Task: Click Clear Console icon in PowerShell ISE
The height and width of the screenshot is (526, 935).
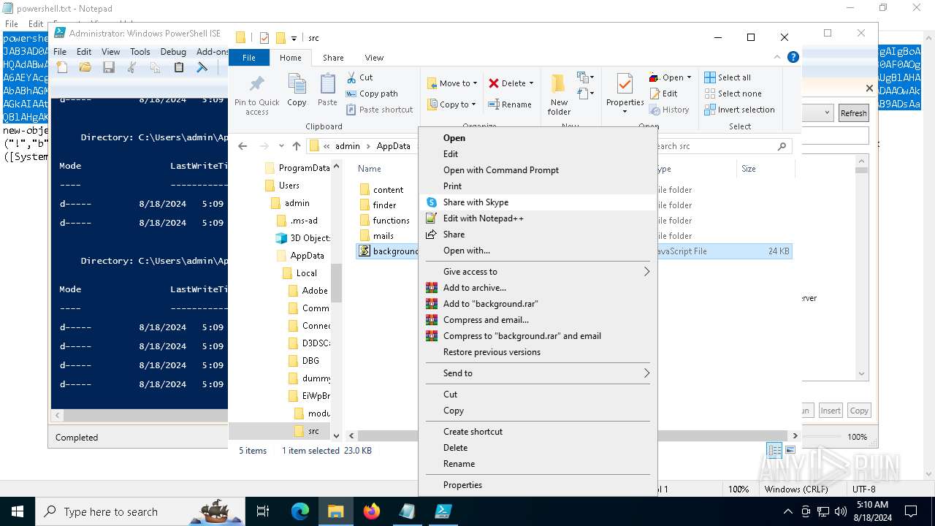Action: (202, 67)
